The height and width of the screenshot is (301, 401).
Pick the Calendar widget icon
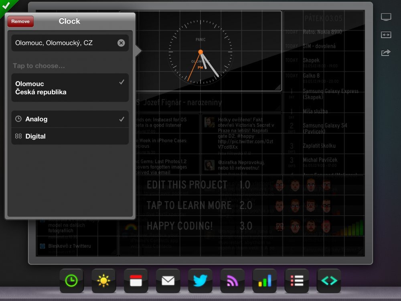(x=136, y=281)
